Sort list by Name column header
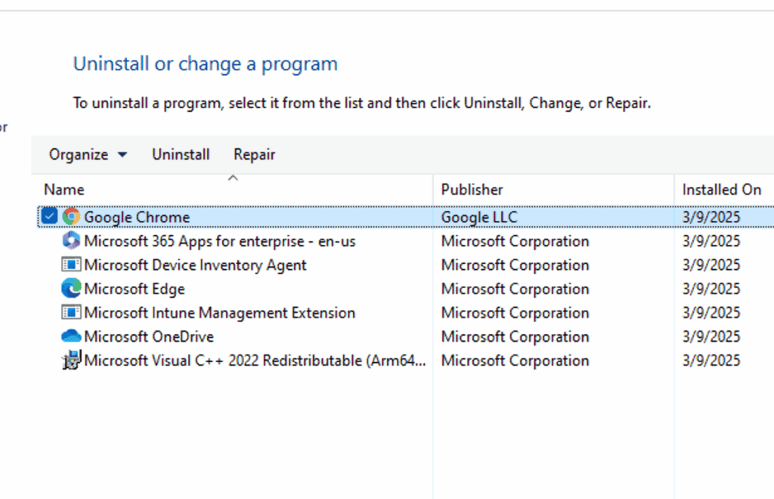Viewport: 774px width, 499px height. 64,190
